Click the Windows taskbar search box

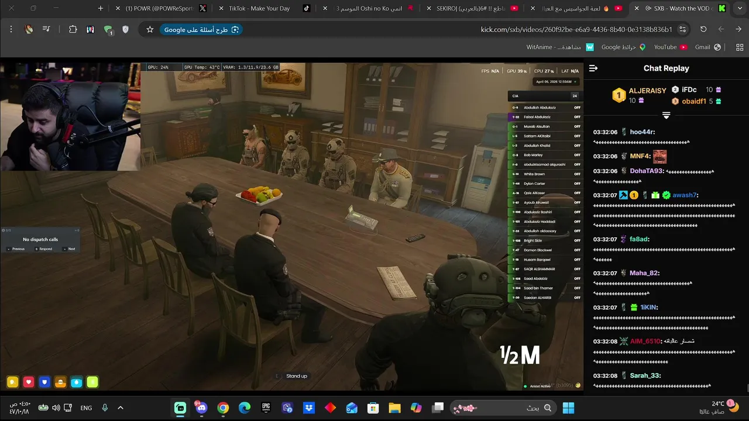pos(503,408)
